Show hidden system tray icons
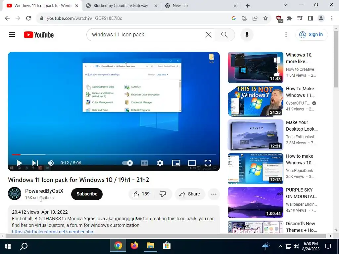Screen dimensions: 339x254 click(280, 246)
